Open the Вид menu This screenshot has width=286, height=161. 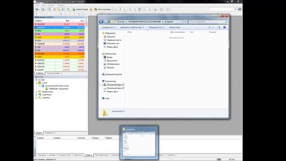44,5
